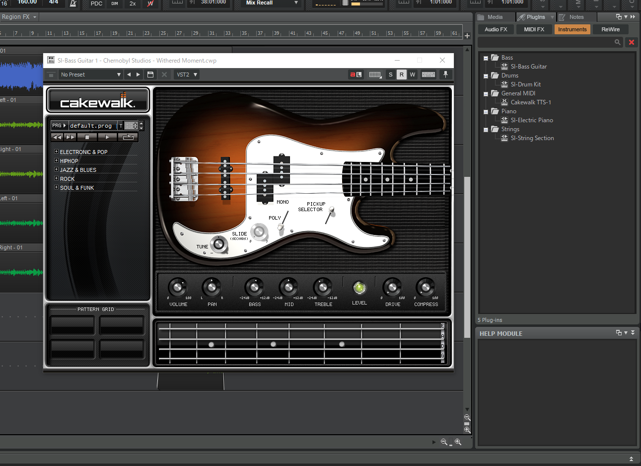This screenshot has width=641, height=466.
Task: Select the SI-Electric Piano instrument
Action: 531,120
